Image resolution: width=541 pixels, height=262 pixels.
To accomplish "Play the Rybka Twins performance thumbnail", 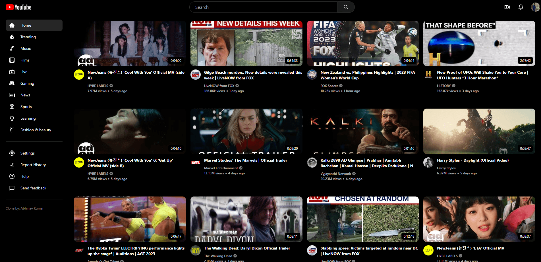I will click(130, 219).
